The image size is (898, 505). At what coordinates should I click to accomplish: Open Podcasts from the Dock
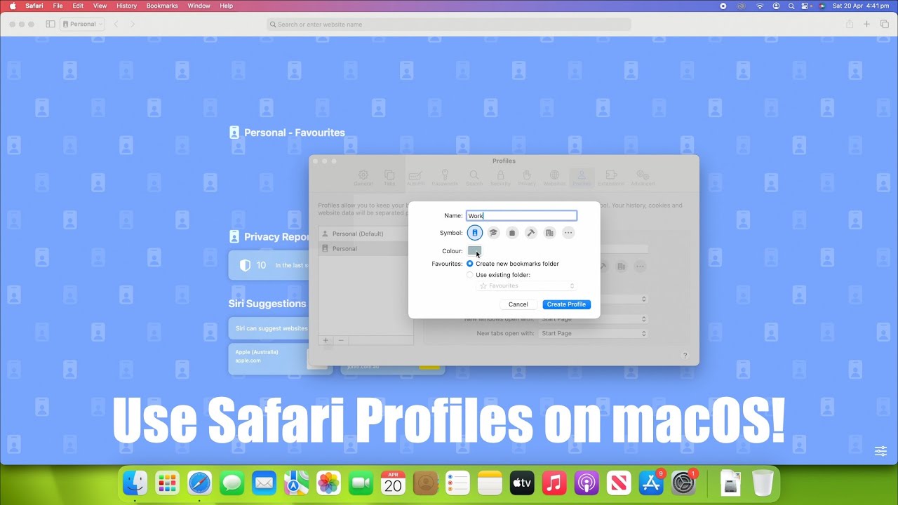pyautogui.click(x=587, y=483)
